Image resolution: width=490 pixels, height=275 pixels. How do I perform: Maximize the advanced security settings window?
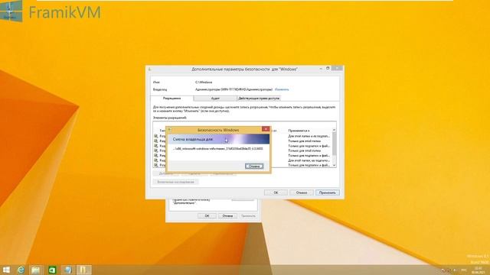pyautogui.click(x=328, y=68)
